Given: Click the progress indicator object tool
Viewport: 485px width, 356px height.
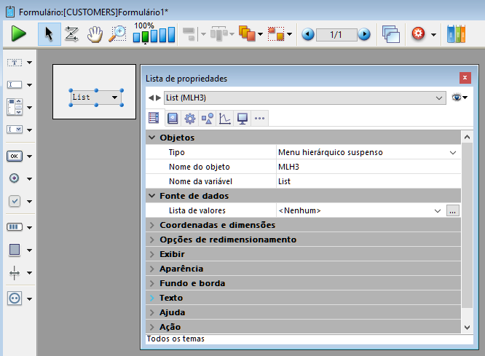Looking at the screenshot, I should point(15,226).
